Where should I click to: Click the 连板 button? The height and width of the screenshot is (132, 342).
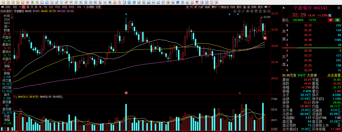click(208, 7)
